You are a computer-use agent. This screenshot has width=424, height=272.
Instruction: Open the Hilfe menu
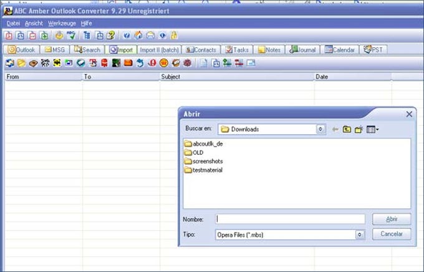(86, 23)
